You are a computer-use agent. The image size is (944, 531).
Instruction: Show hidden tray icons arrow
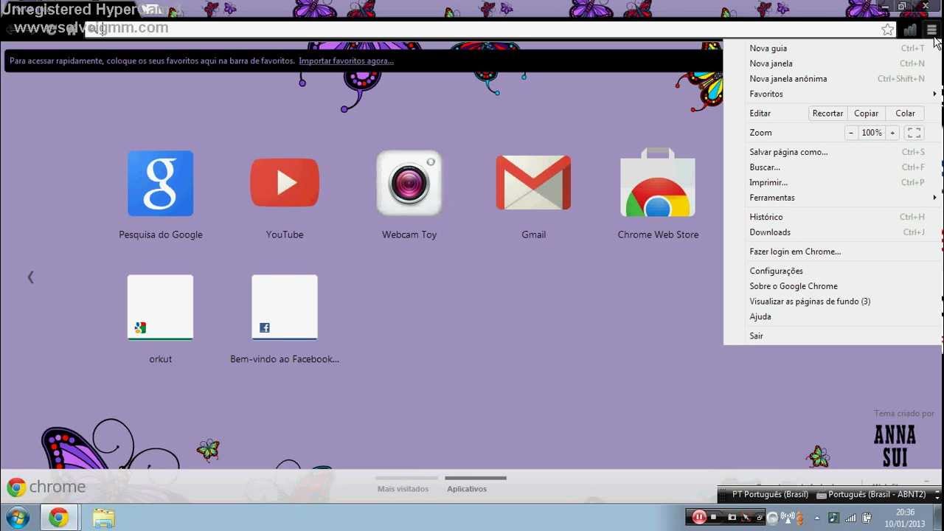[816, 518]
